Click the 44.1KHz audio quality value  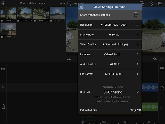[x=115, y=64]
